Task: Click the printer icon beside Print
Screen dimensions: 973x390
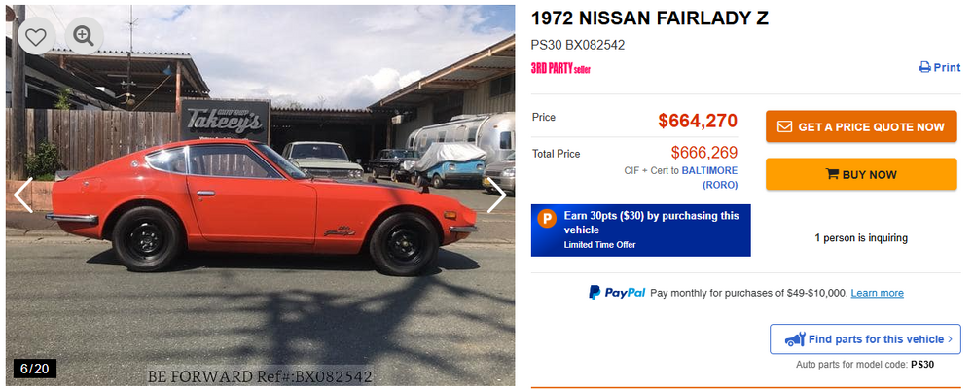Action: 924,67
